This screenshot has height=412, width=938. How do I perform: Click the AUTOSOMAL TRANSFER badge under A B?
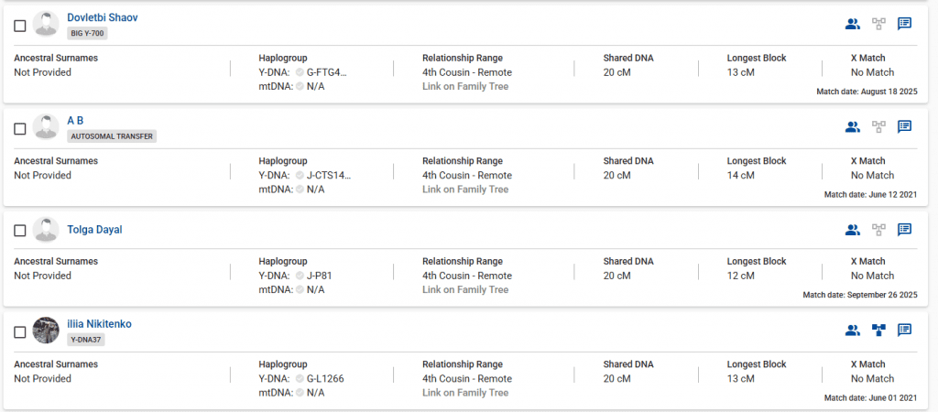tap(112, 136)
